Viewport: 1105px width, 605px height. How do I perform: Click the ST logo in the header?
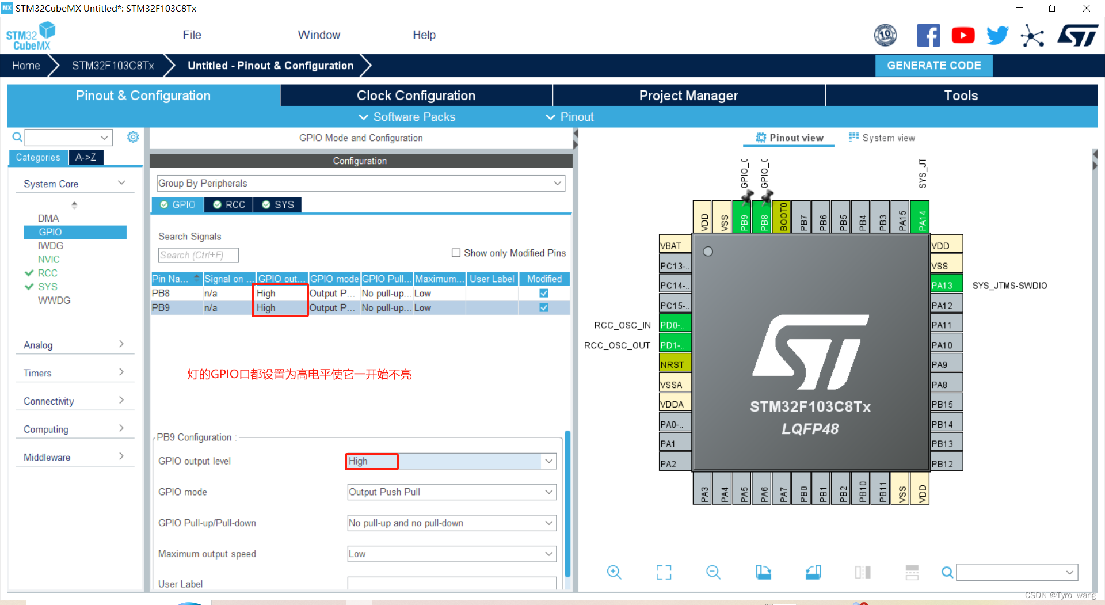[x=1077, y=35]
